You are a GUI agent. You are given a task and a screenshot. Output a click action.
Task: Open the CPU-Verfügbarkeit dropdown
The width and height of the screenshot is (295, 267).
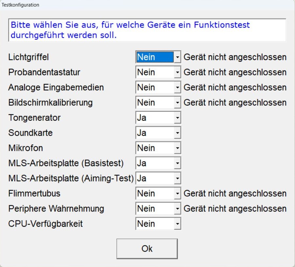point(177,224)
